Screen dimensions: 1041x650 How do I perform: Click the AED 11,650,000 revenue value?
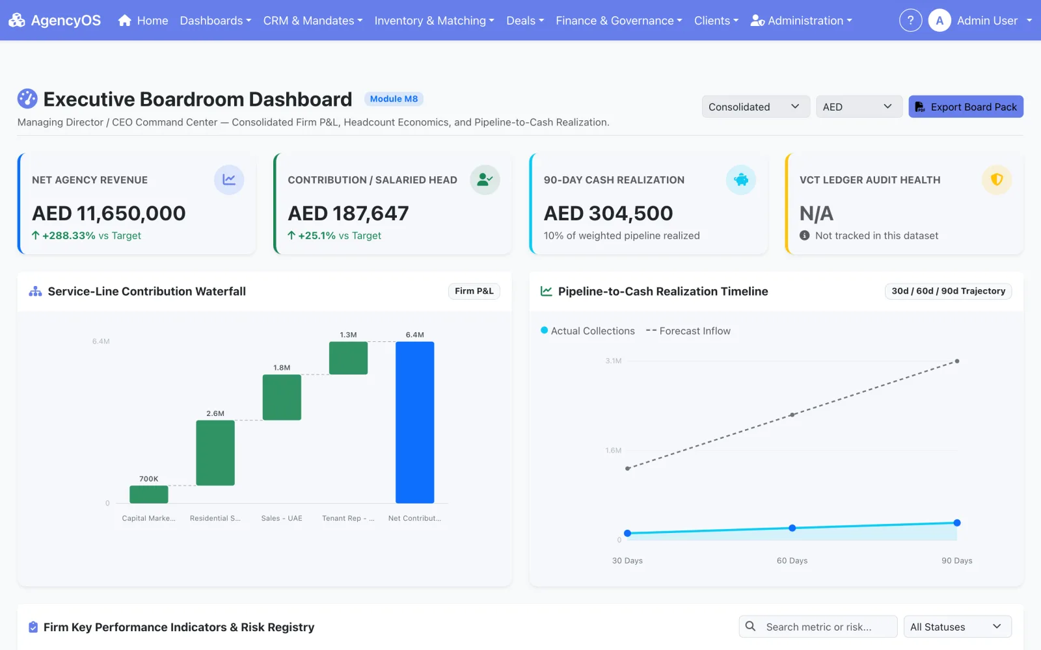[x=109, y=213]
